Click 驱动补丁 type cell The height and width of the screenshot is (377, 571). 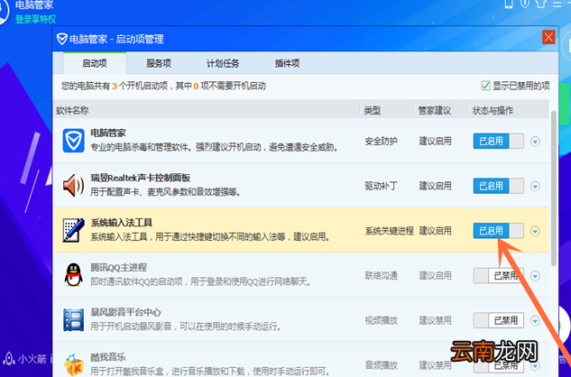coord(381,186)
